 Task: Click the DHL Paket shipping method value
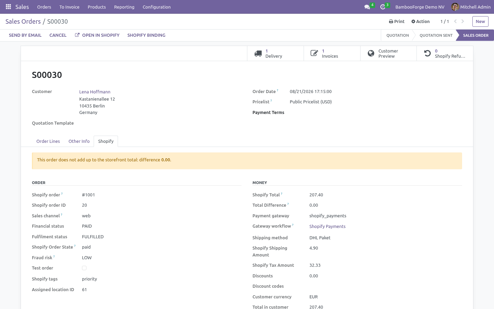click(x=320, y=238)
